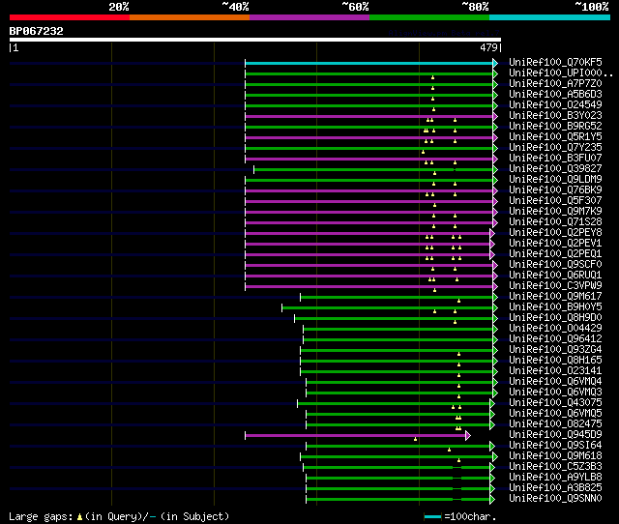Open the truncated UniRef100_UPI000.. hit label
Image resolution: width=619 pixels, height=524 pixels.
coord(561,73)
